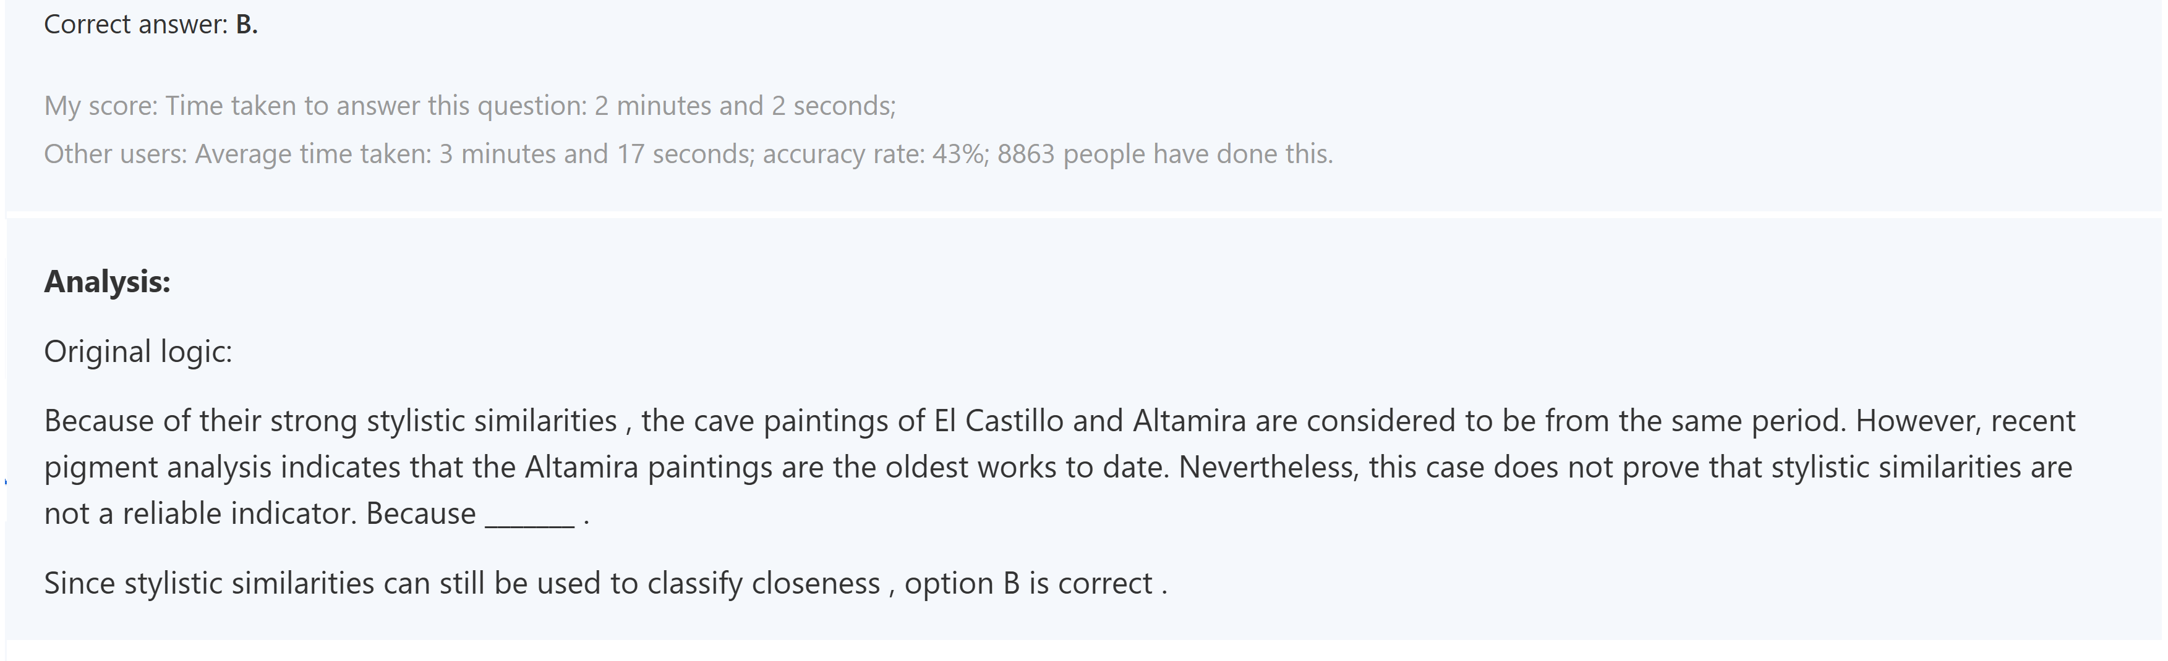Click the 'Other users:' label text
Image resolution: width=2168 pixels, height=661 pixels.
[115, 154]
